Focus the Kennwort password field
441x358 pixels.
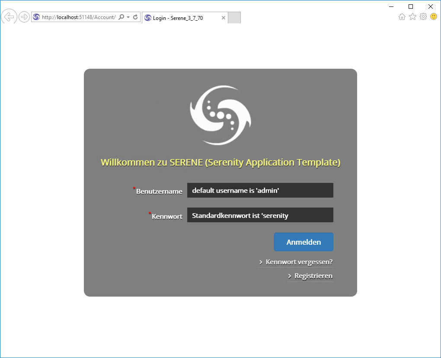(x=260, y=215)
